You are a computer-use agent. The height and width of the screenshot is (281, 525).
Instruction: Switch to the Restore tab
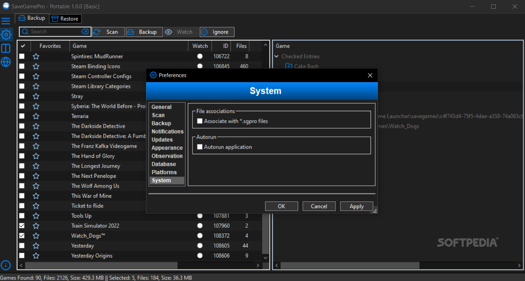click(x=65, y=19)
